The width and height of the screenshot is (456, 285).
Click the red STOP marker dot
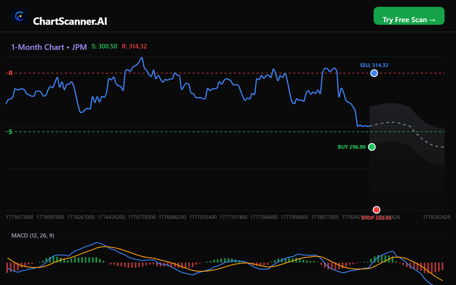click(376, 210)
